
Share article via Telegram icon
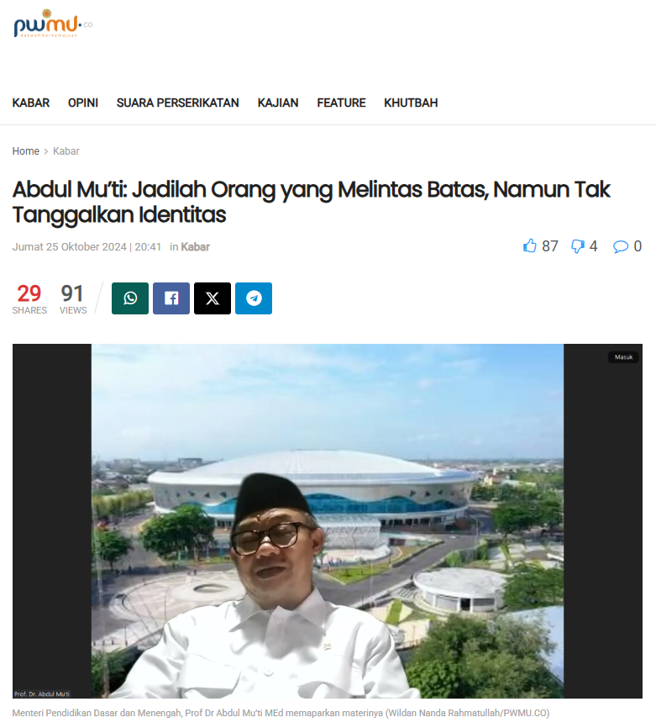[254, 298]
